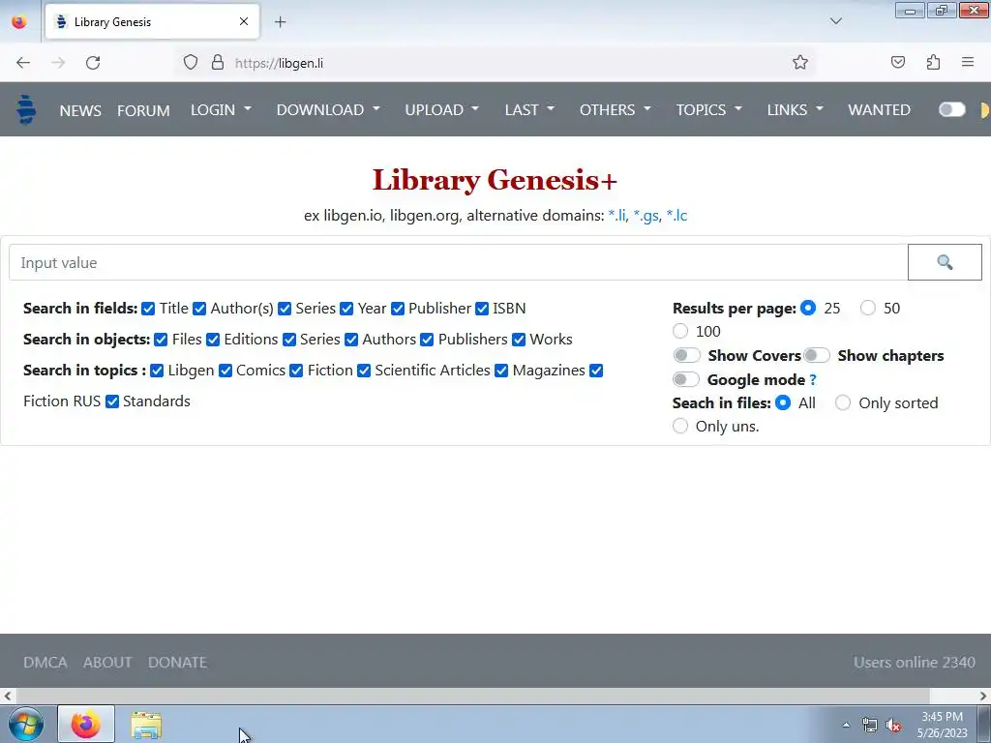
Task: Toggle the dark mode switch in navbar
Action: 952,110
